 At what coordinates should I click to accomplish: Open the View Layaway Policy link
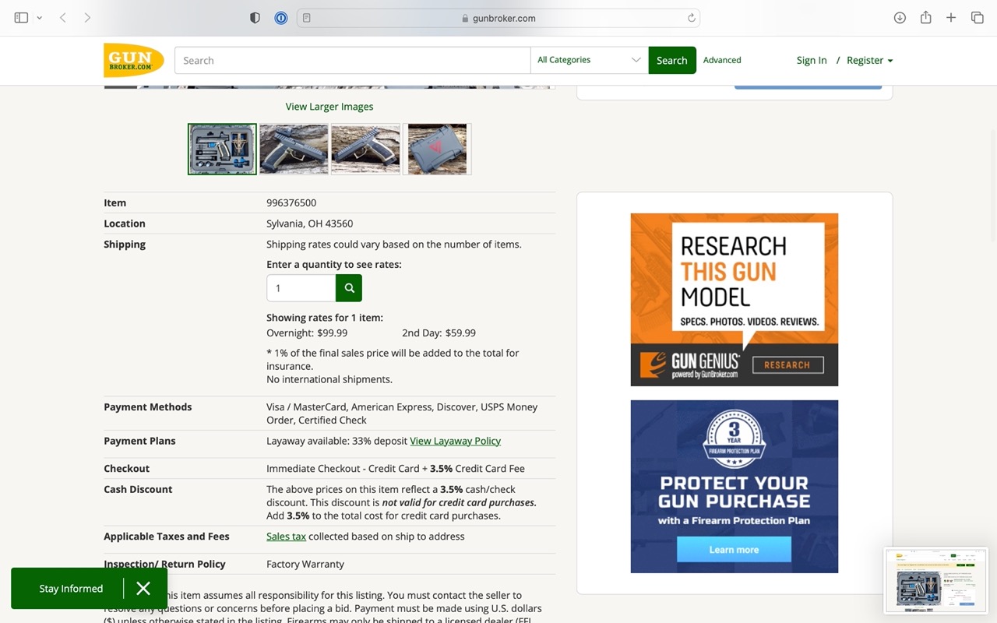pyautogui.click(x=455, y=441)
